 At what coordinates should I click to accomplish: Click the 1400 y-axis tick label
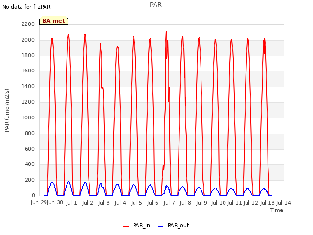28,86
